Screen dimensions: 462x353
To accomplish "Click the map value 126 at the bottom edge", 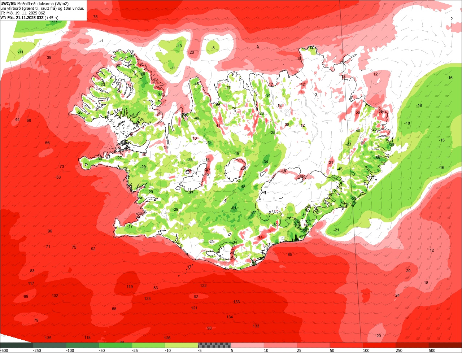I will coord(167,338).
